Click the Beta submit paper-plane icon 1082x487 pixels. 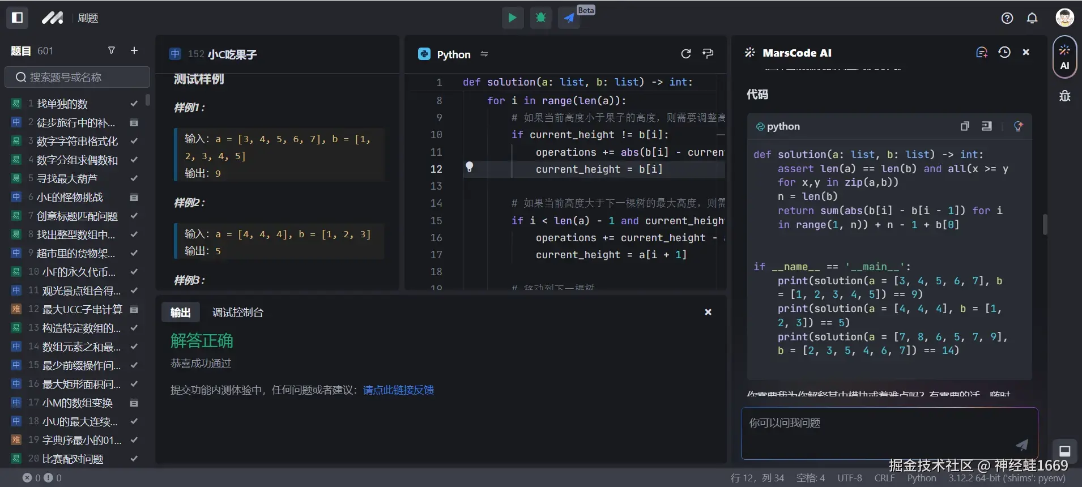pos(569,18)
